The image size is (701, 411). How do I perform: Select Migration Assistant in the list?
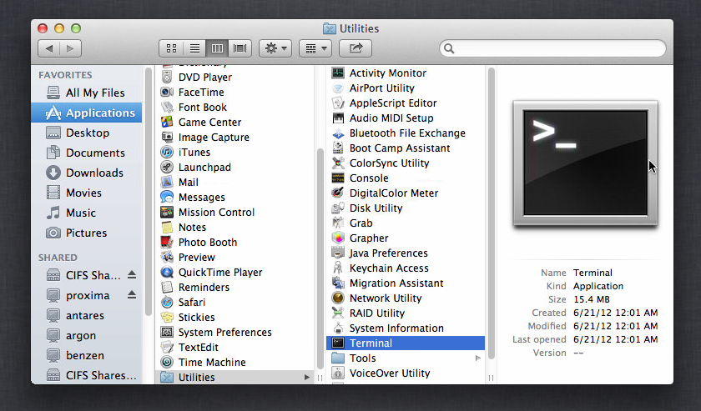(406, 283)
